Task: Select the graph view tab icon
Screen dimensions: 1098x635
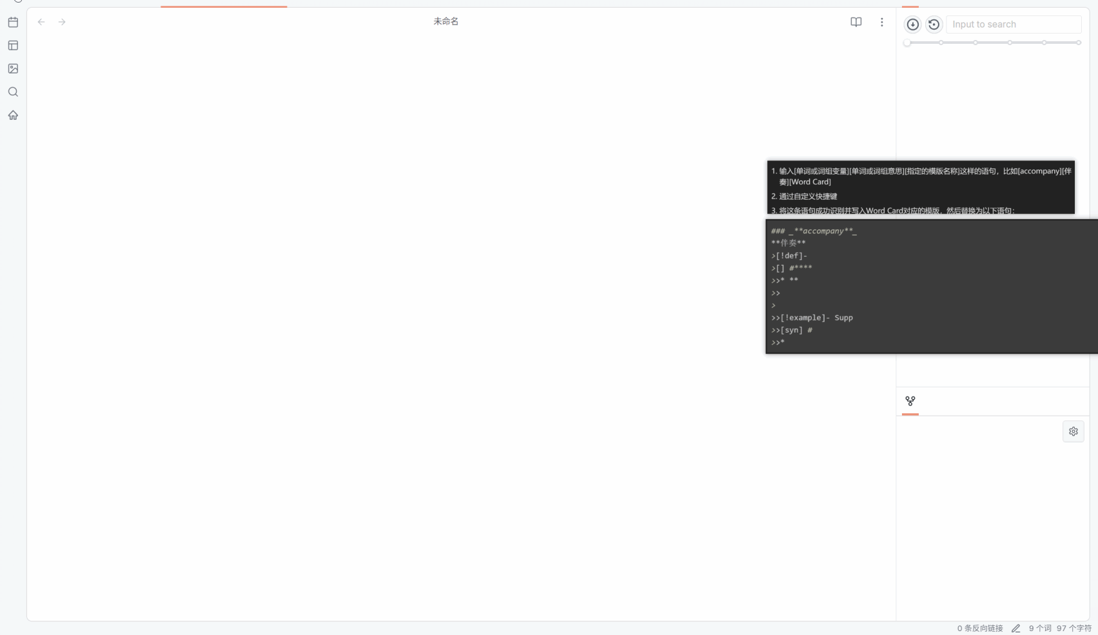Action: click(910, 401)
